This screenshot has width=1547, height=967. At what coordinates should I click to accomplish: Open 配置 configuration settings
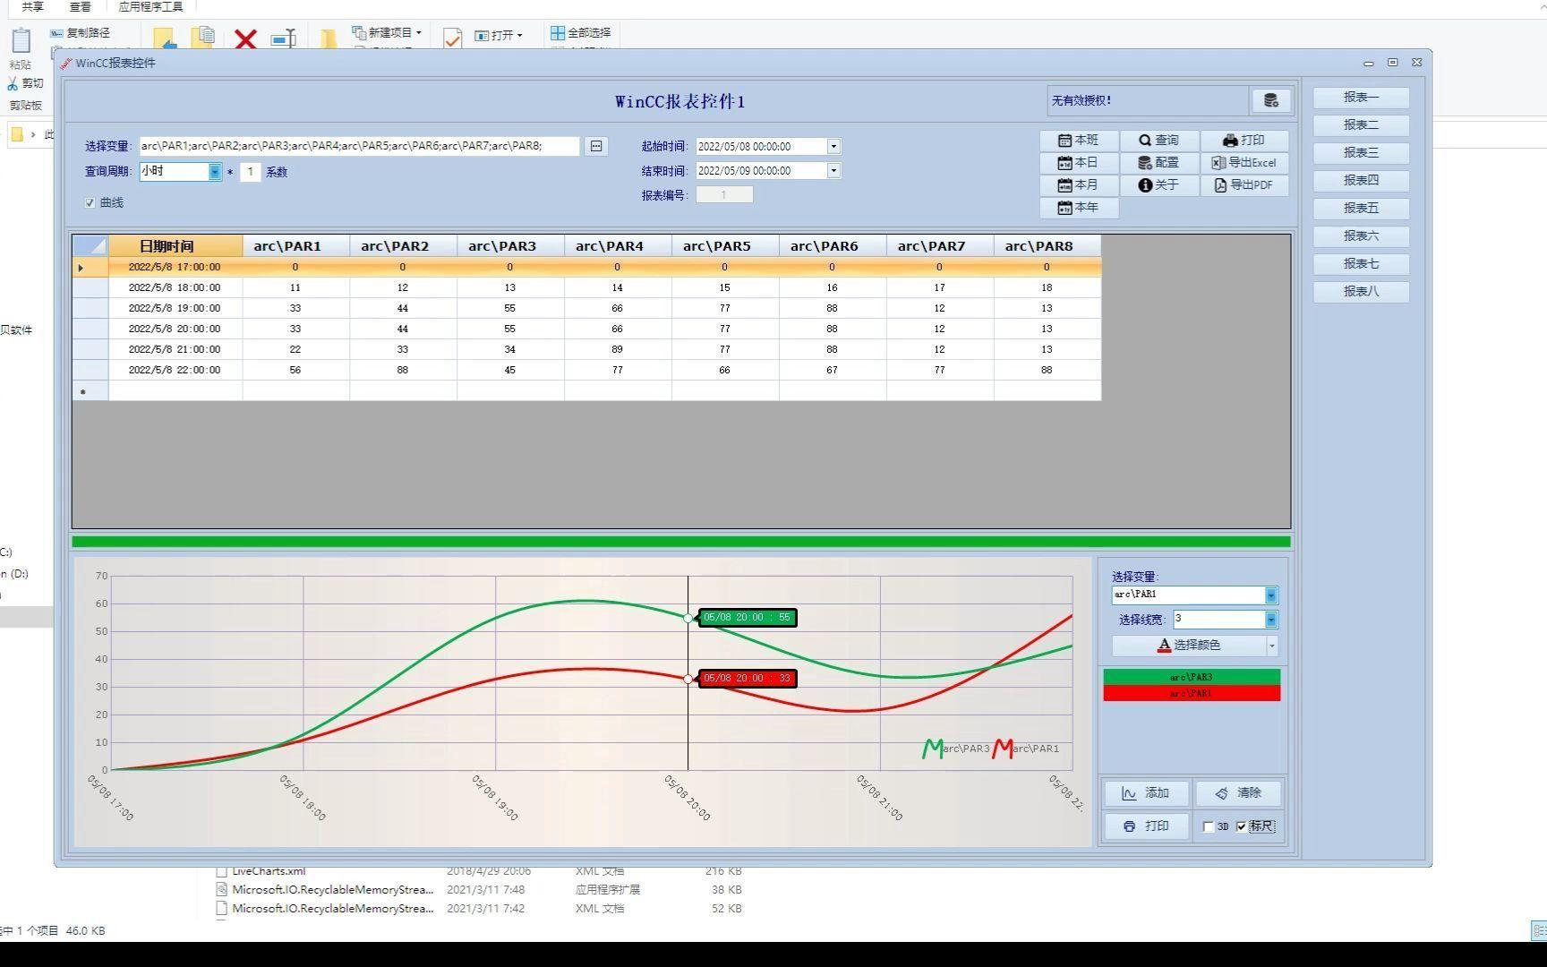pyautogui.click(x=1159, y=163)
